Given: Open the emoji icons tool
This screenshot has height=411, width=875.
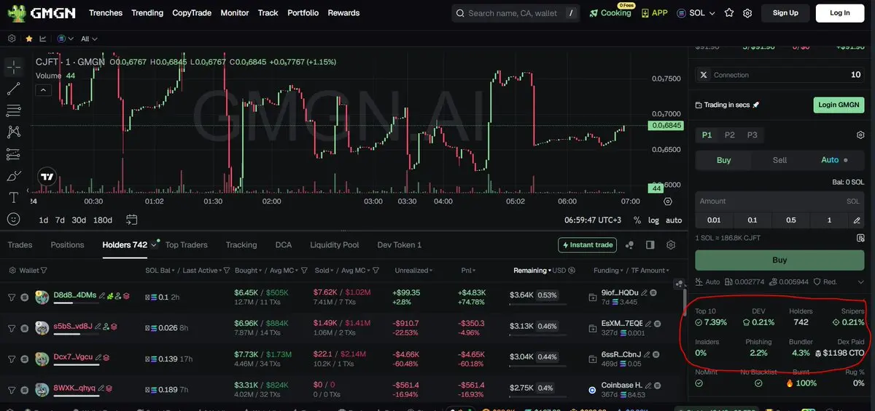Looking at the screenshot, I should point(14,218).
